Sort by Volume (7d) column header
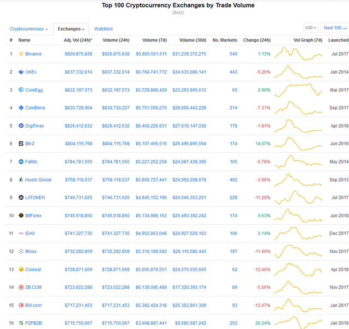Screen dimensions: 349x329 (154, 40)
